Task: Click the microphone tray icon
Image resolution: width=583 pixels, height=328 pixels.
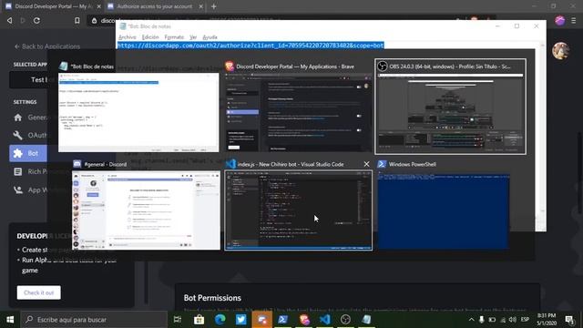Action: coord(482,320)
